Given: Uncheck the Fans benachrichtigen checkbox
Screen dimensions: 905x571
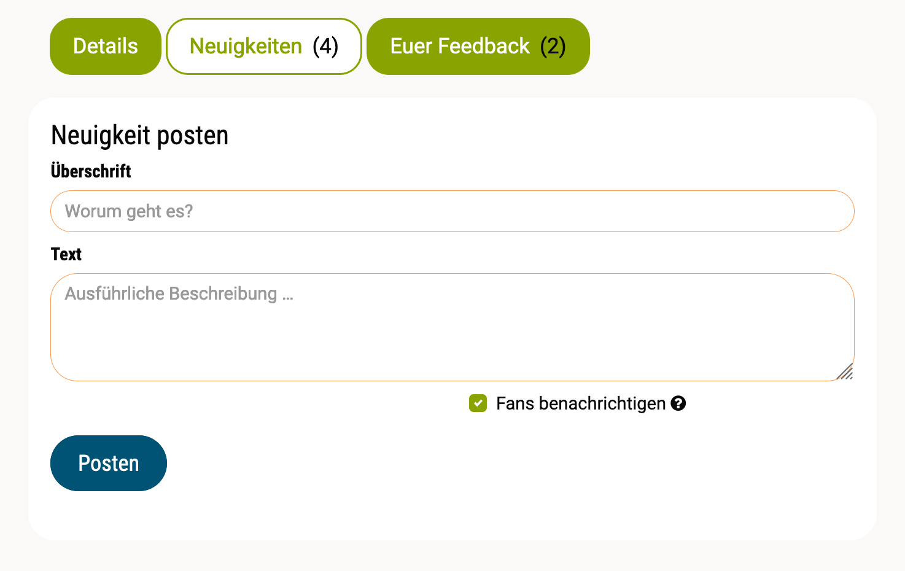Looking at the screenshot, I should 478,403.
